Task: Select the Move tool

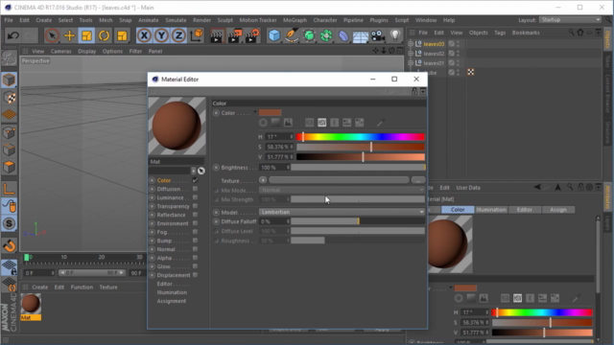Action: pos(69,35)
